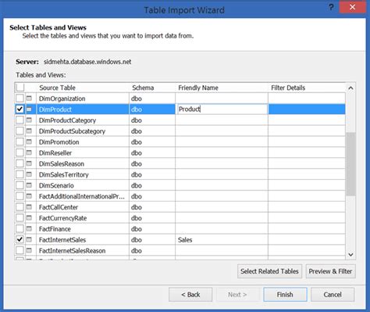Click the vertical scrollbar thumb
The width and height of the screenshot is (370, 312).
[350, 164]
